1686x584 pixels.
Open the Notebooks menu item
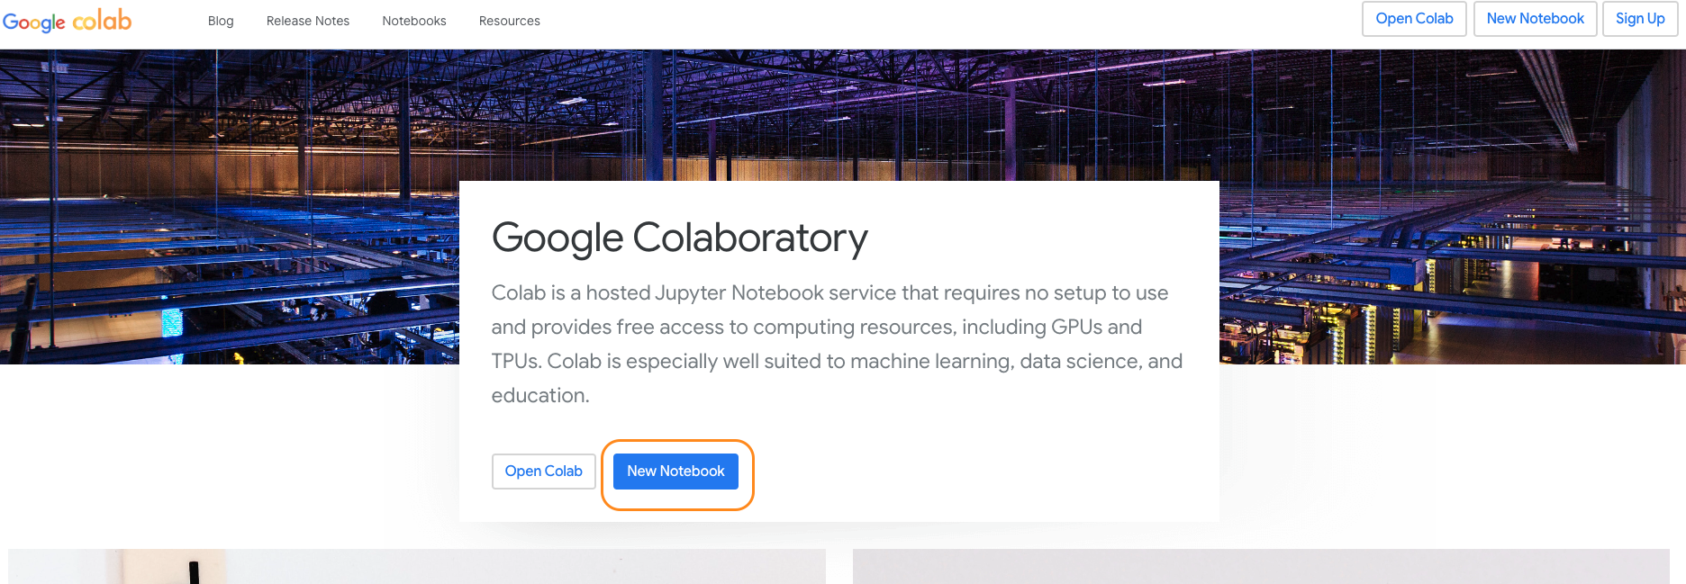414,21
